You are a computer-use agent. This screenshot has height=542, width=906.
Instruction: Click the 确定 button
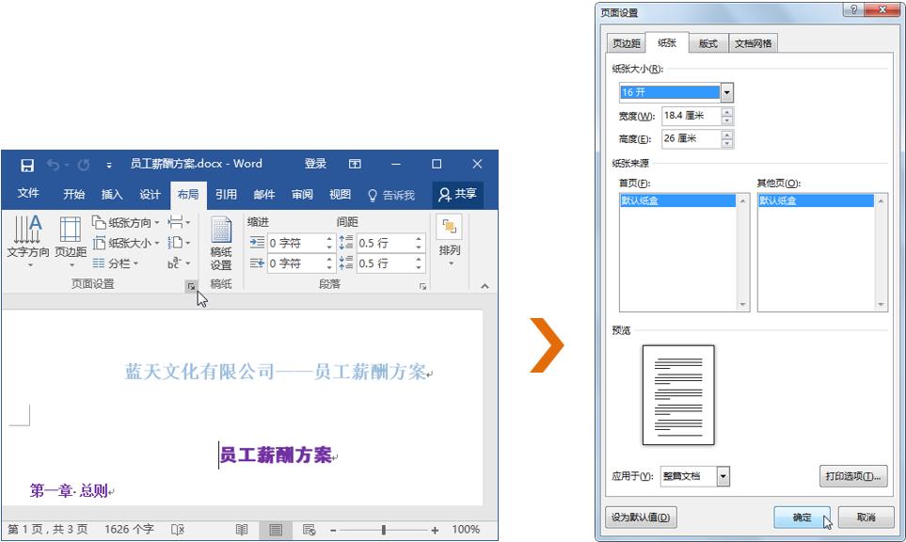[802, 518]
